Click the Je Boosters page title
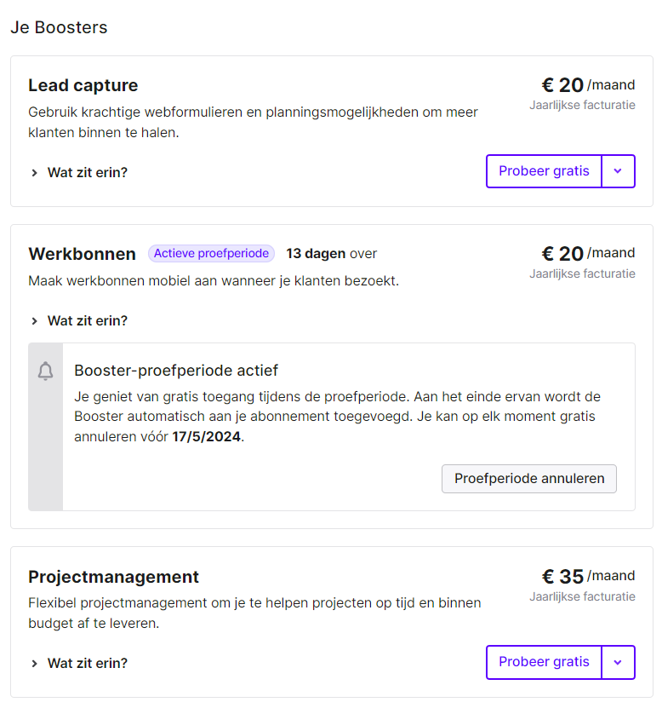Image resolution: width=662 pixels, height=708 pixels. click(x=59, y=27)
